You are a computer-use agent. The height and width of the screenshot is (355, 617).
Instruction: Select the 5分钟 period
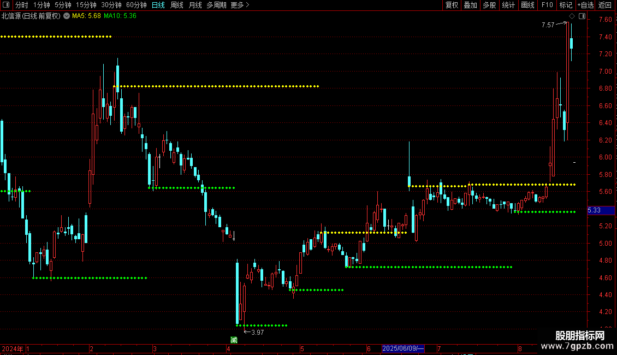63,5
